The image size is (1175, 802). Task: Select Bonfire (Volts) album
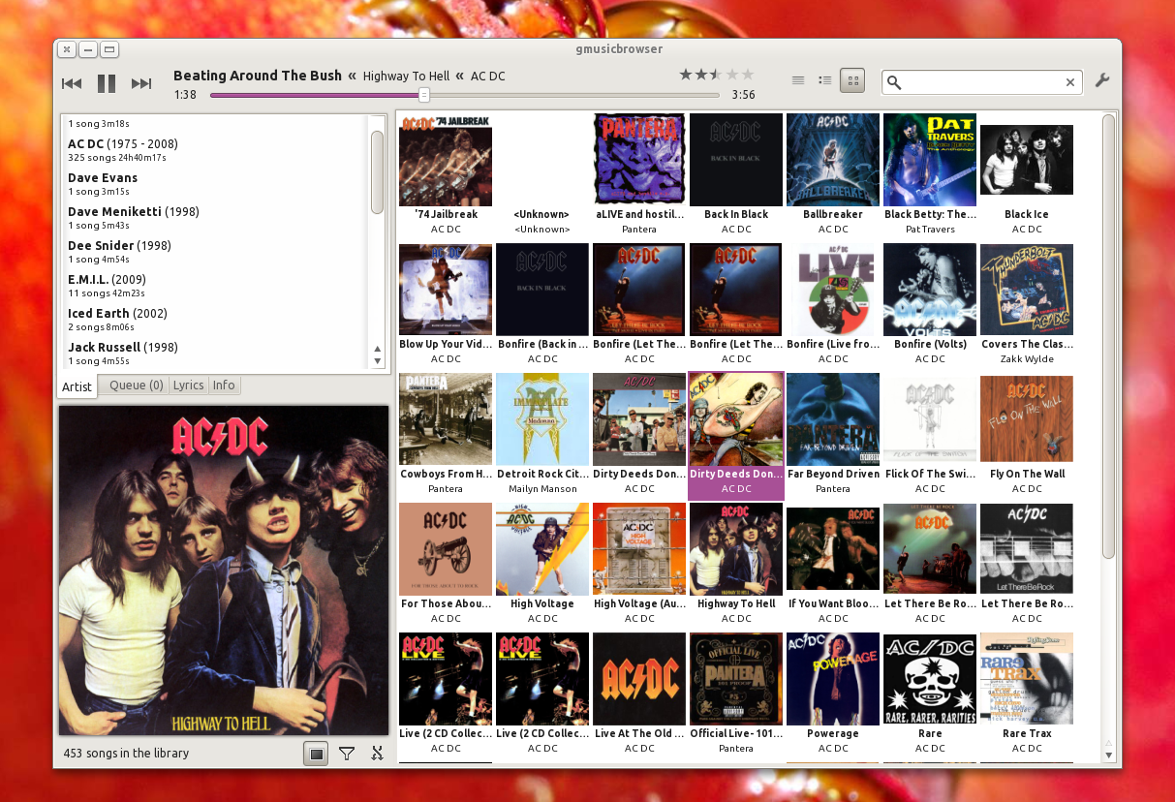click(x=930, y=304)
